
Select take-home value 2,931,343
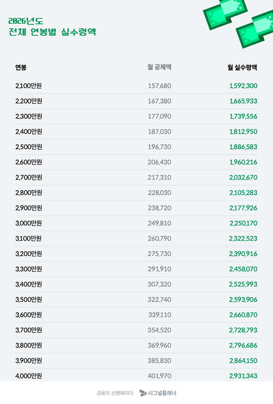pyautogui.click(x=243, y=376)
